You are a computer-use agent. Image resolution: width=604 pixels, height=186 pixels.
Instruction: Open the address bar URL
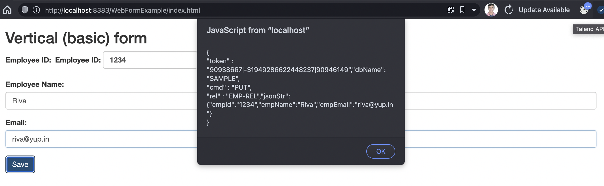(x=122, y=10)
